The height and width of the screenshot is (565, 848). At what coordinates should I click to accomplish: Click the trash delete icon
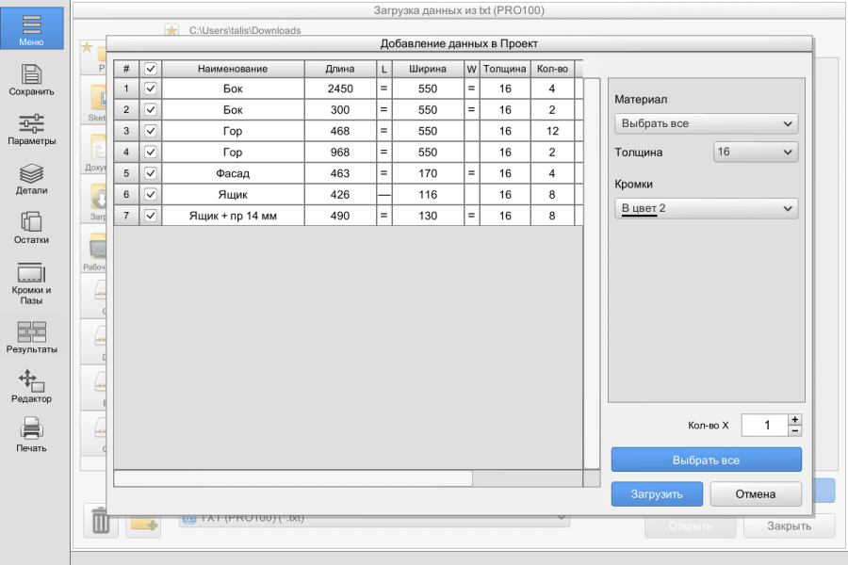pos(101,521)
